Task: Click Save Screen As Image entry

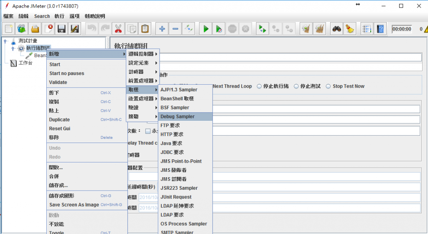Action: point(87,205)
